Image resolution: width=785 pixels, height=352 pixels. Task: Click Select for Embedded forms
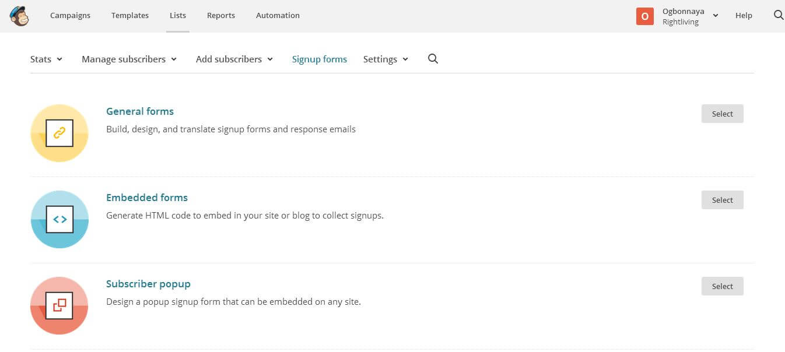click(722, 200)
